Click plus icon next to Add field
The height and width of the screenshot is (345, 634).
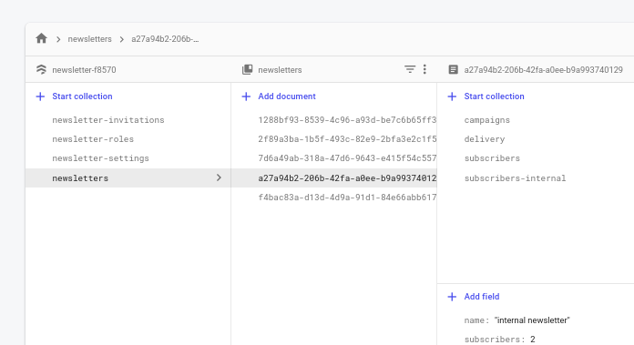(452, 297)
